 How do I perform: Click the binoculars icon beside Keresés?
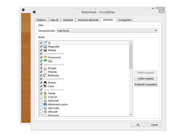click(45, 82)
